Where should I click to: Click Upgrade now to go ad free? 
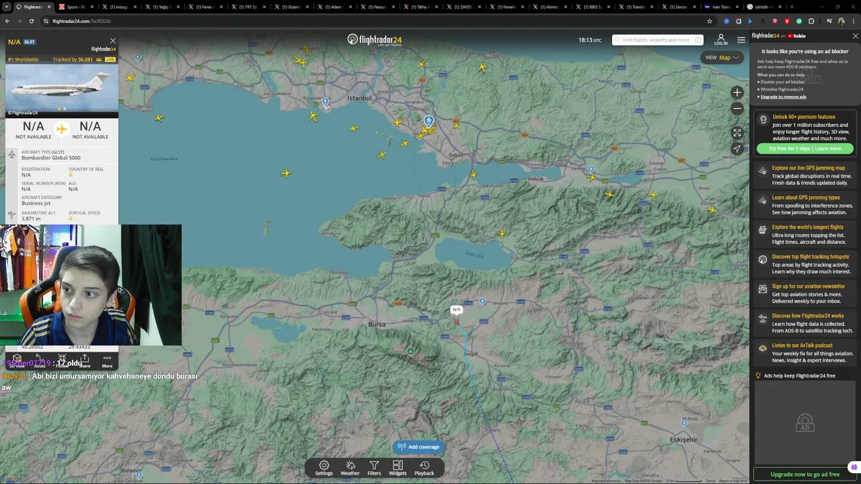click(x=804, y=475)
